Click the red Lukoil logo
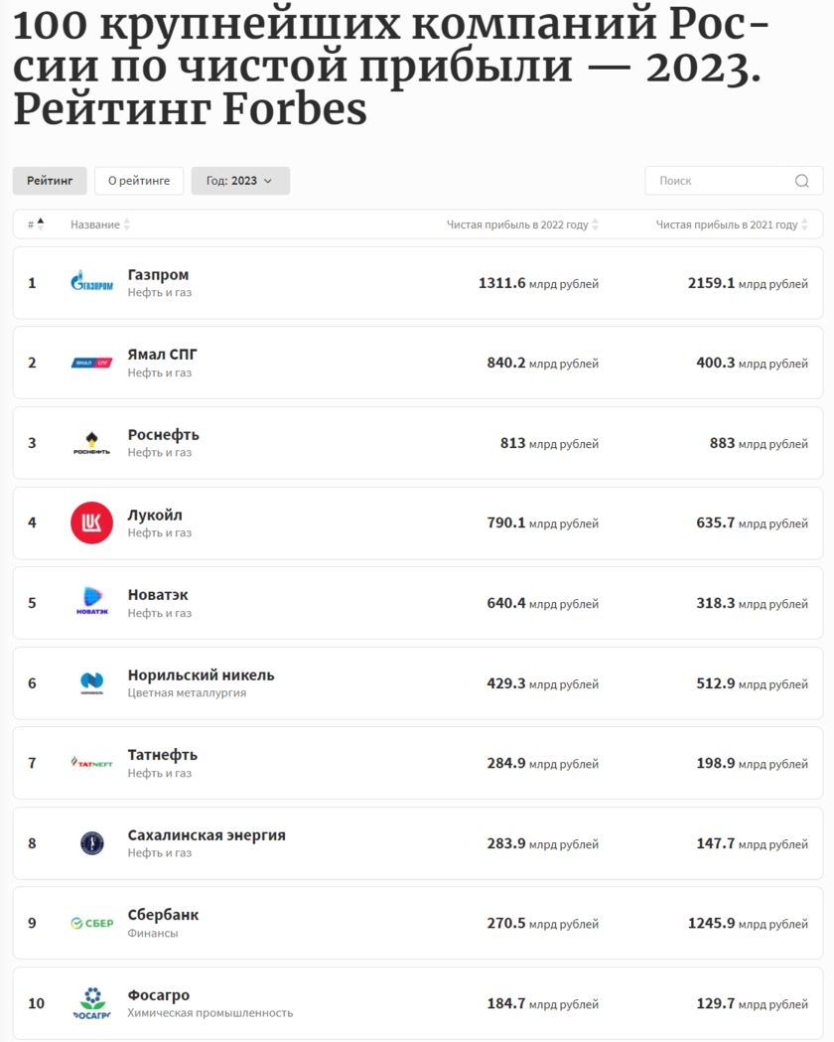834x1042 pixels. point(91,522)
